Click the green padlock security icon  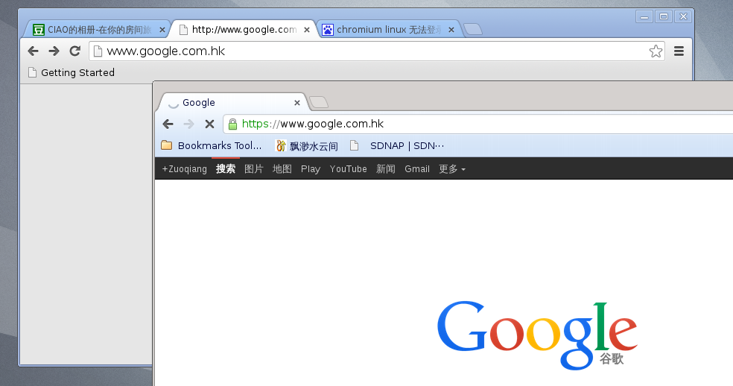232,124
